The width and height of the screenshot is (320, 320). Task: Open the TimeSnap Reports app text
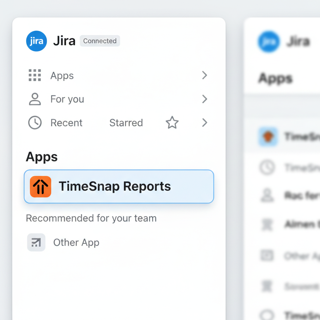115,186
